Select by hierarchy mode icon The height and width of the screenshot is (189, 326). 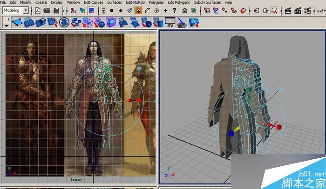coord(74,11)
